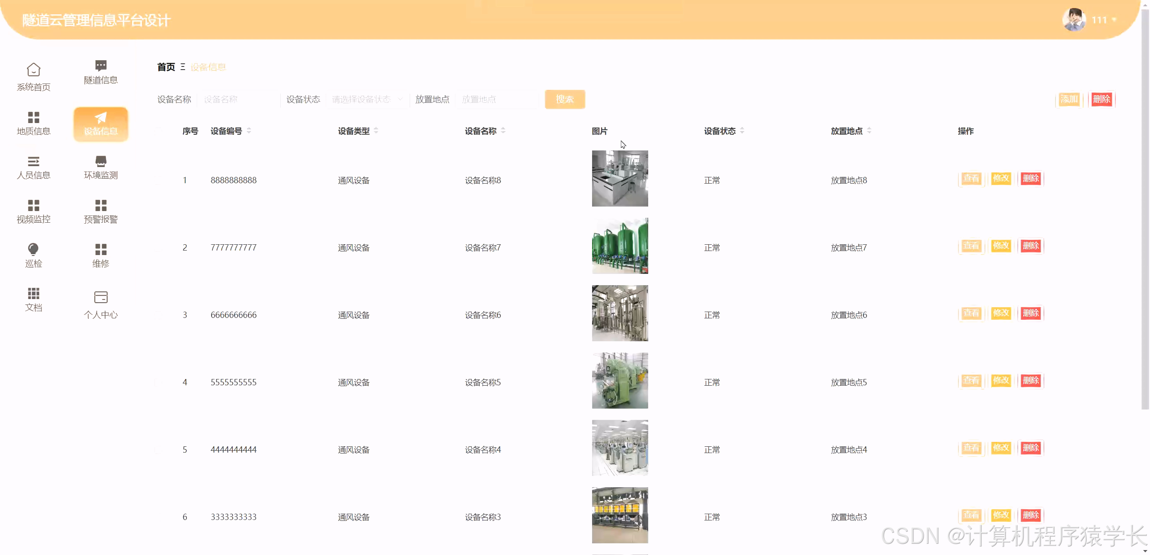This screenshot has height=555, width=1150.
Task: Click 修改 for 设备名称5 row
Action: (1001, 381)
